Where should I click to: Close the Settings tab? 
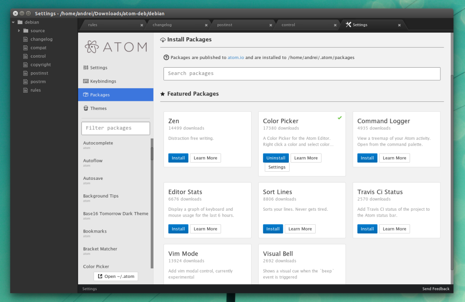tap(400, 25)
